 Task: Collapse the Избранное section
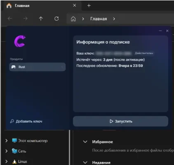tap(85, 142)
